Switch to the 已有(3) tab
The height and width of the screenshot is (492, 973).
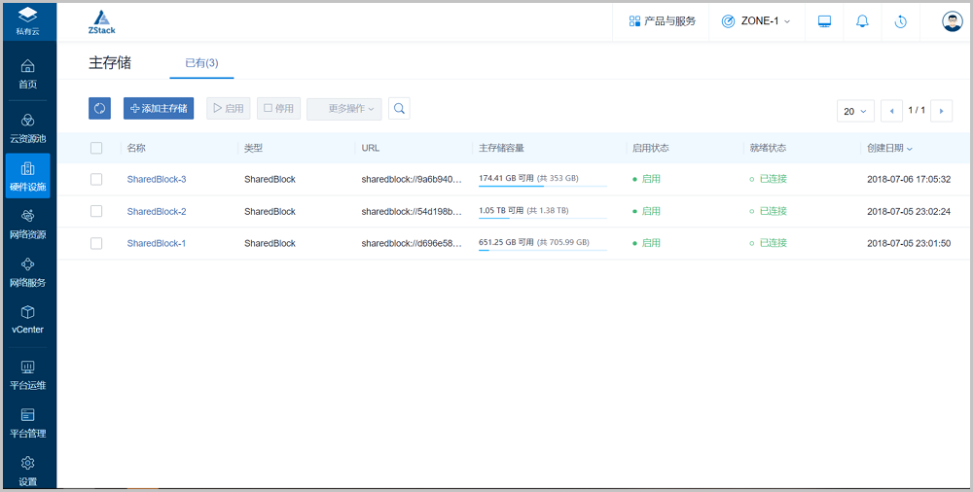coord(201,63)
